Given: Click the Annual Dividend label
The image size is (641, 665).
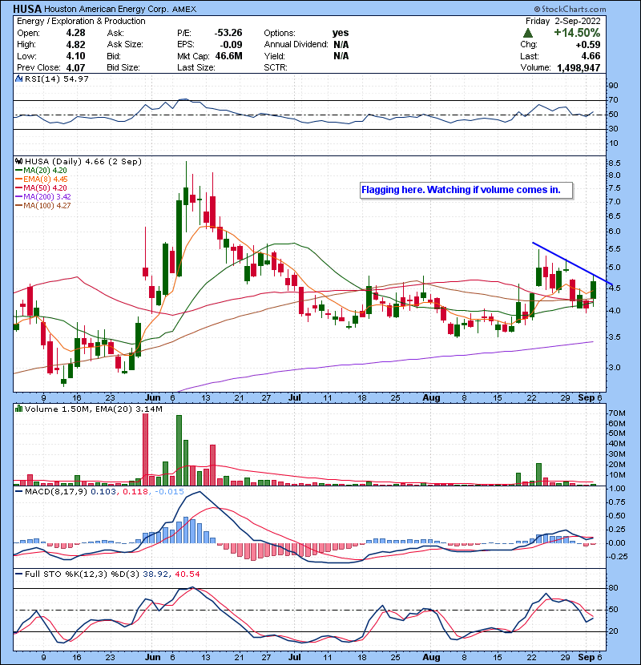Looking at the screenshot, I should (x=296, y=45).
